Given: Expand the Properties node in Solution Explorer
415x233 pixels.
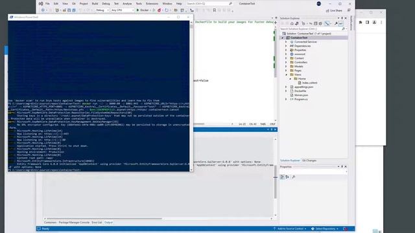Looking at the screenshot, I should pos(286,50).
